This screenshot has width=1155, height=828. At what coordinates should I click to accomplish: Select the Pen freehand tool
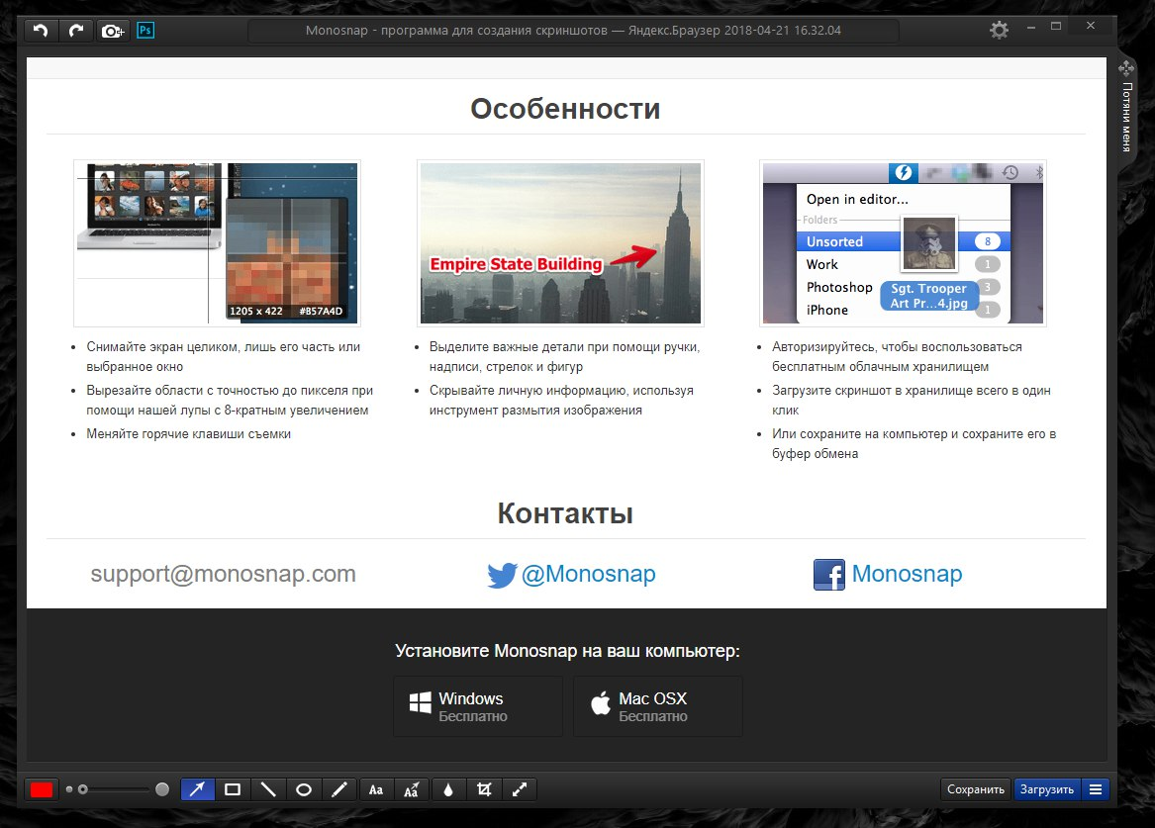click(x=339, y=789)
